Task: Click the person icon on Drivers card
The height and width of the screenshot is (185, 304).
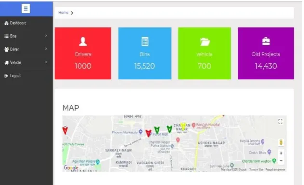Action: coord(83,41)
